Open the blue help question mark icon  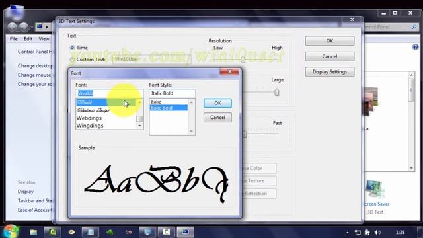coord(416,47)
